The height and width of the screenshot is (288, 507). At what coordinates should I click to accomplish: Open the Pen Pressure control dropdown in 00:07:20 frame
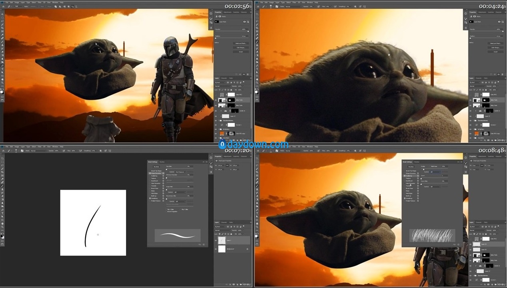(182, 172)
